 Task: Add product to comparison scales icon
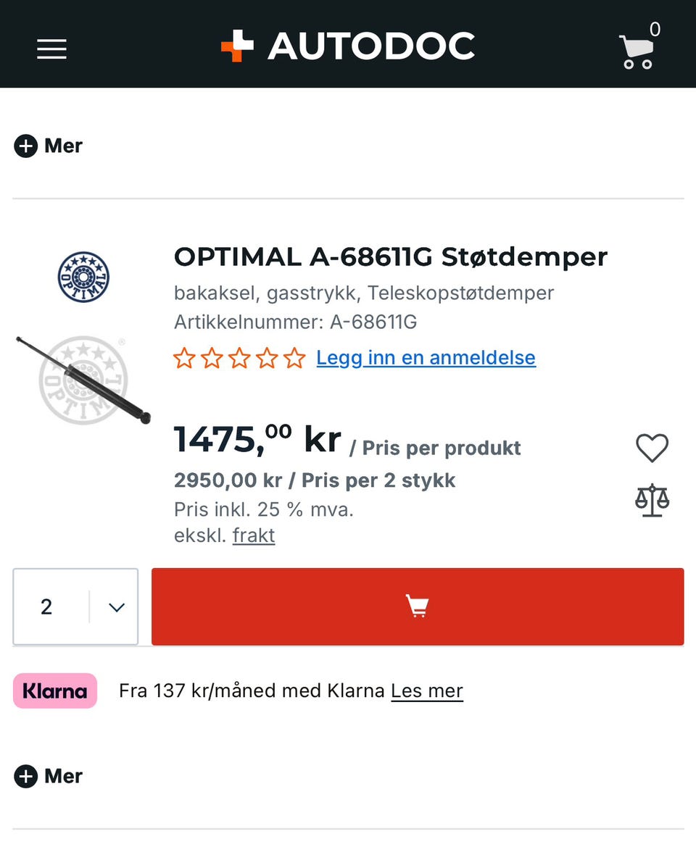(652, 501)
